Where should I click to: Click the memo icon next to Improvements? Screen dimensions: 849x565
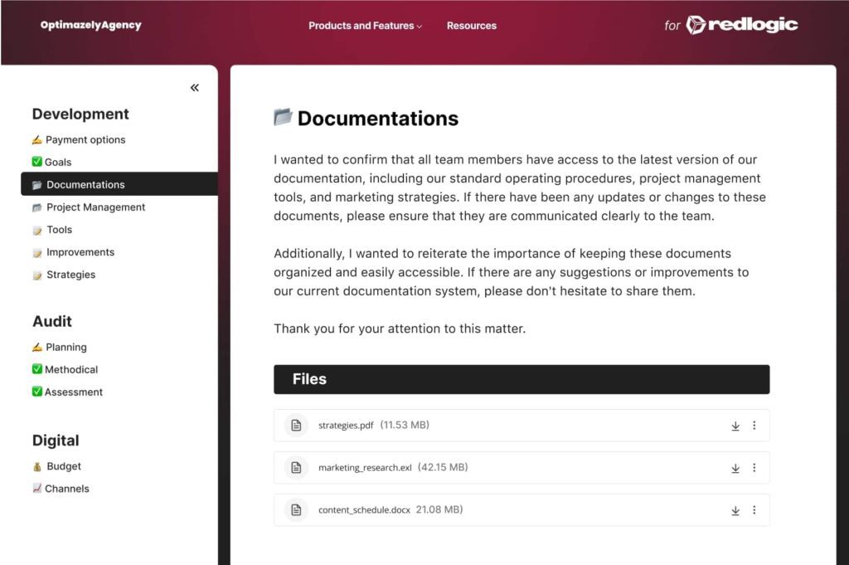click(36, 253)
